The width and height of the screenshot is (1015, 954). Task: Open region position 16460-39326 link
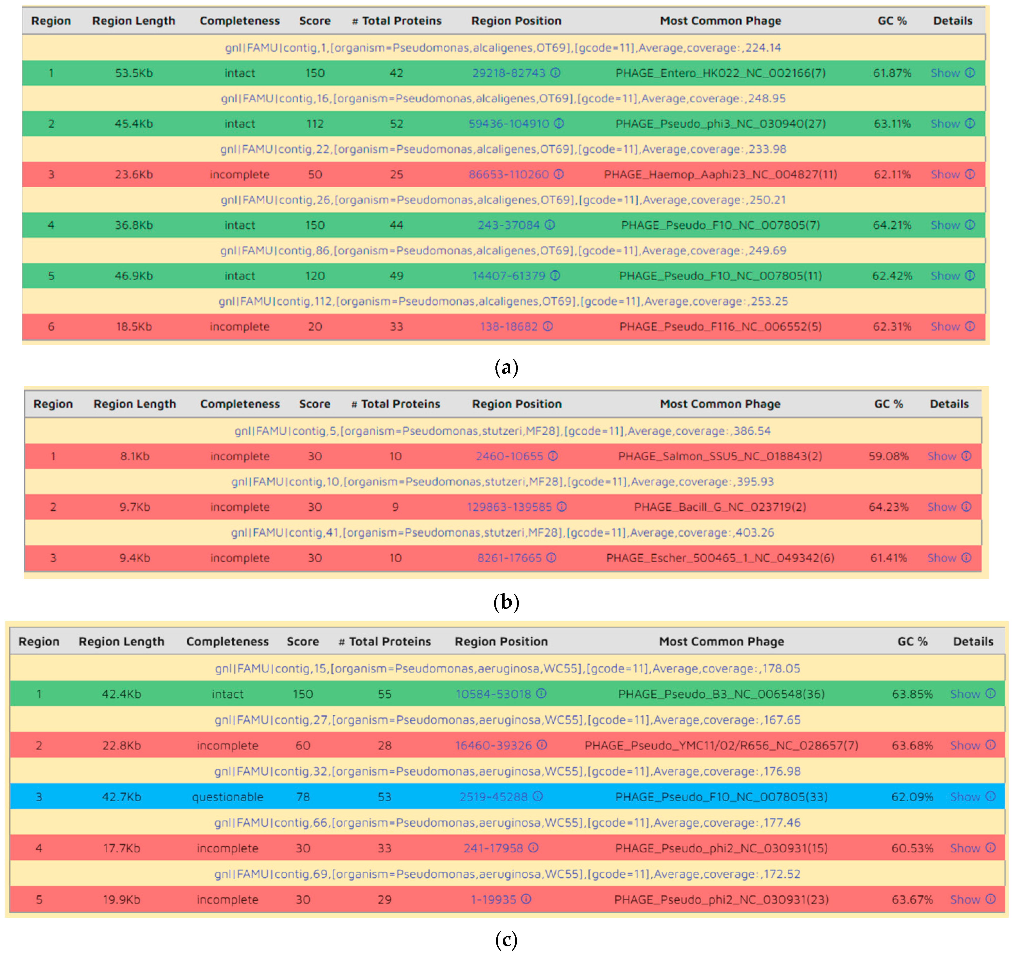(493, 745)
